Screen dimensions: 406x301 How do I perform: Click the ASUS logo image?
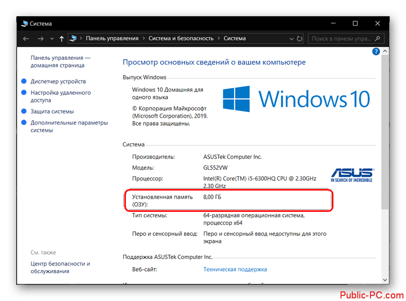tap(352, 175)
